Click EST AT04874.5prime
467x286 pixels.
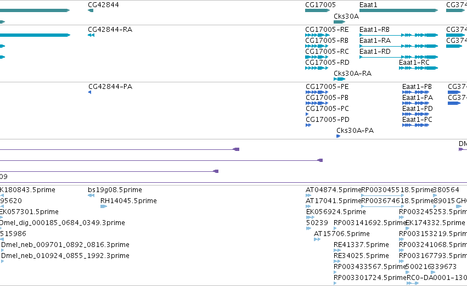[334, 190]
